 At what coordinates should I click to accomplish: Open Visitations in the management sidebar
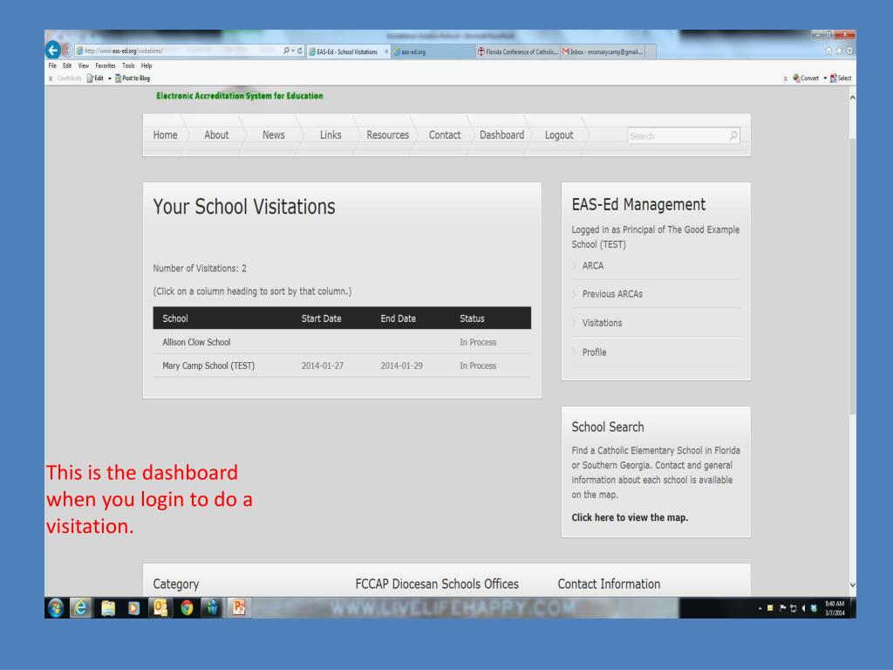[x=602, y=323]
